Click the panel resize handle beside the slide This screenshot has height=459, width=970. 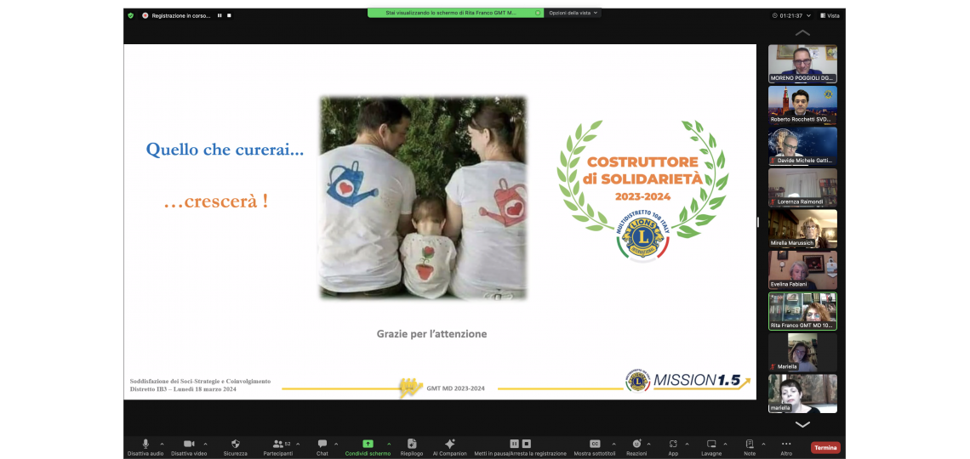(x=758, y=222)
